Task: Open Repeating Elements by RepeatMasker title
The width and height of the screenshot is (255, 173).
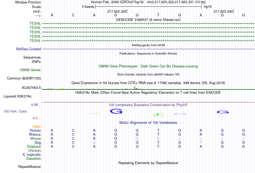Action: tap(148, 163)
